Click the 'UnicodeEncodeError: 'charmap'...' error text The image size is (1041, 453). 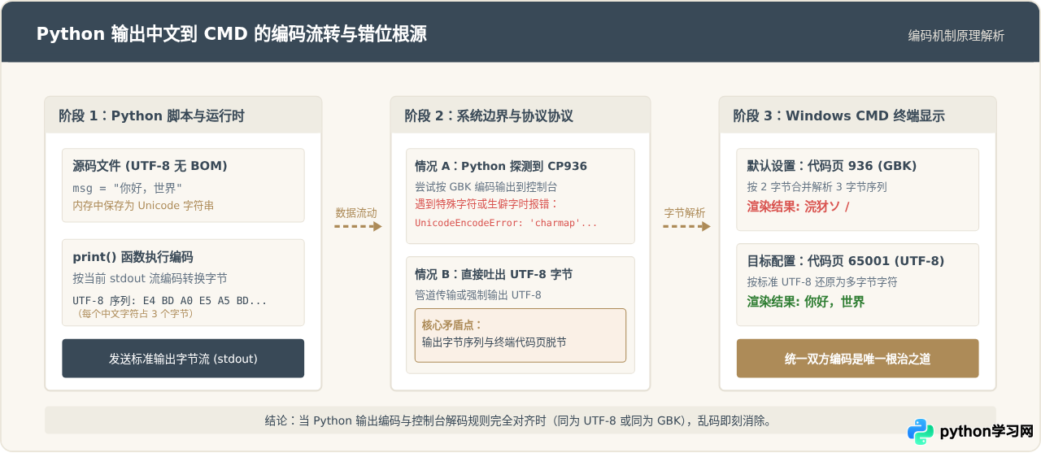(506, 223)
